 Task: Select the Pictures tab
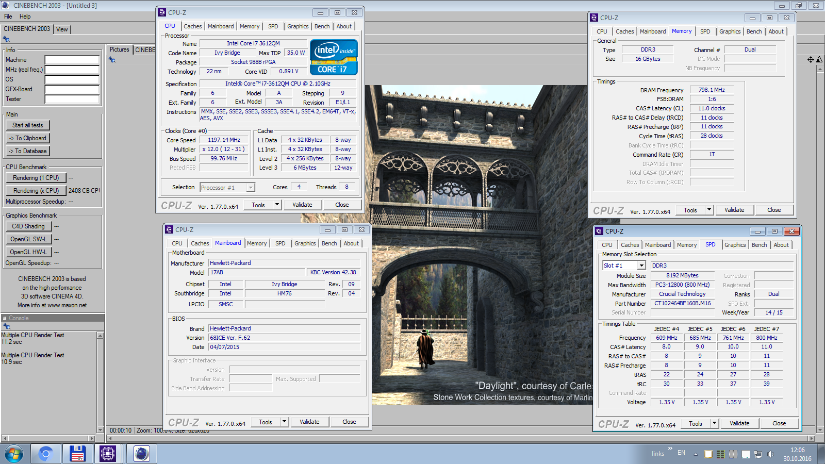point(120,49)
